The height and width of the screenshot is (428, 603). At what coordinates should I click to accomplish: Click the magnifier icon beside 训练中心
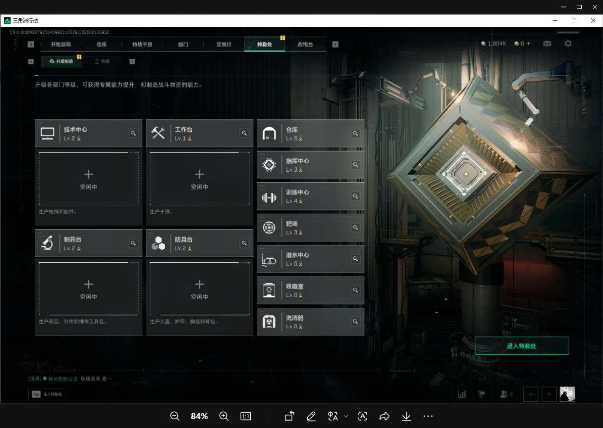(x=355, y=196)
